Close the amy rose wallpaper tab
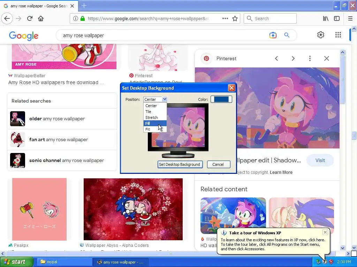 72,6
